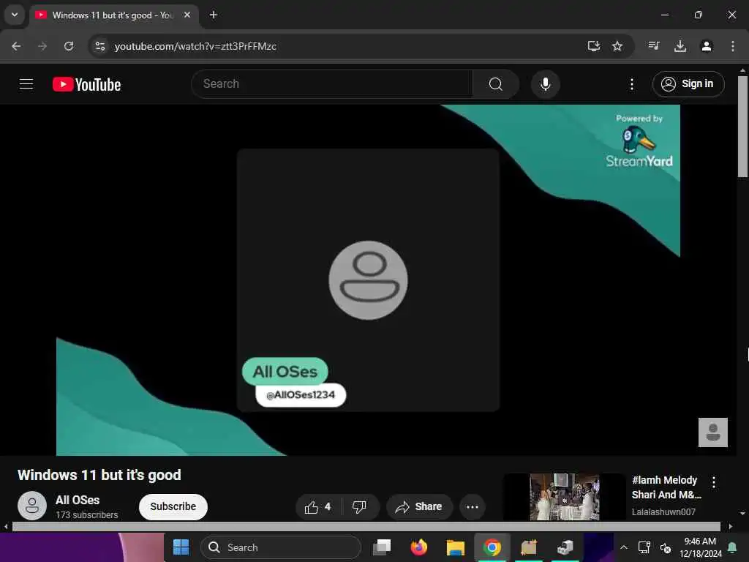749x562 pixels.
Task: Search with your voice microphone
Action: 545,84
